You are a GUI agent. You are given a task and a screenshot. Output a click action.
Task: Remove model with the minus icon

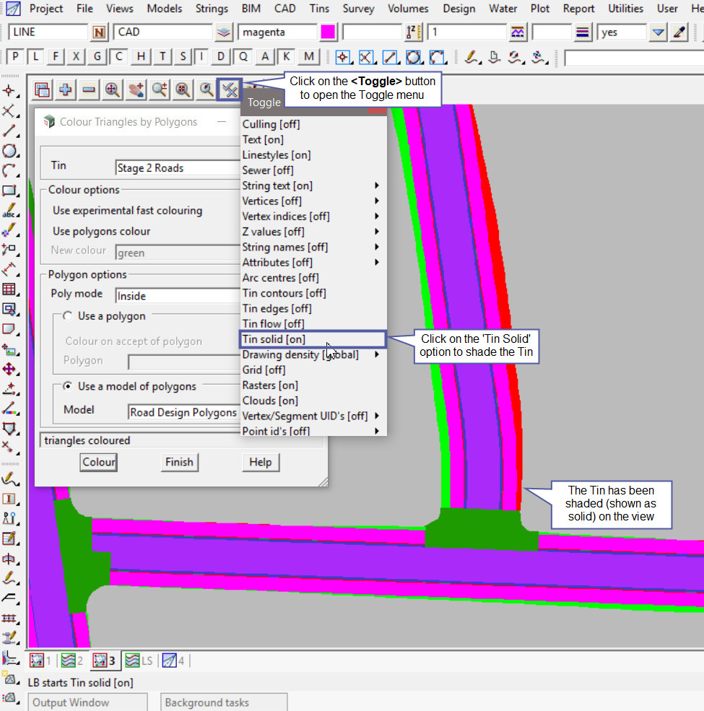coord(89,90)
